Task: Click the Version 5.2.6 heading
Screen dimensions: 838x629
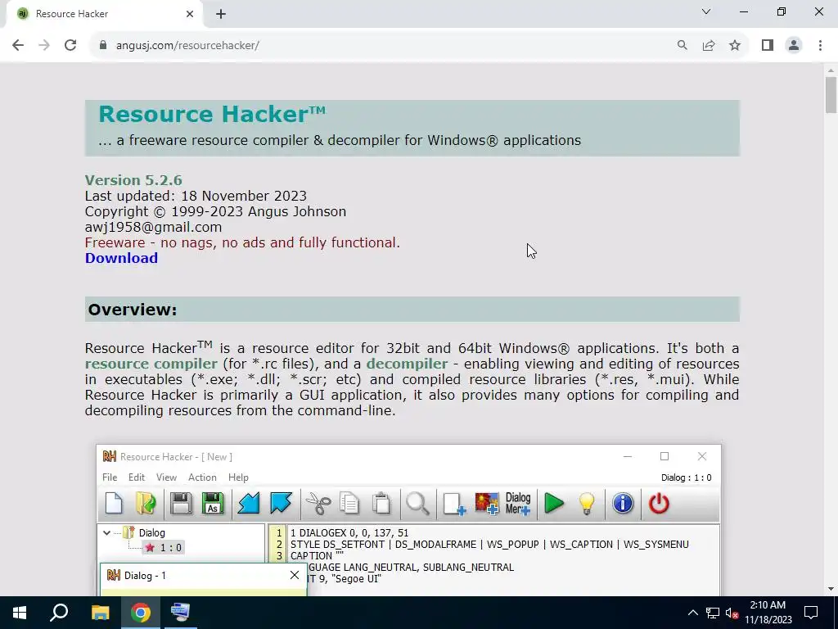Action: tap(133, 180)
